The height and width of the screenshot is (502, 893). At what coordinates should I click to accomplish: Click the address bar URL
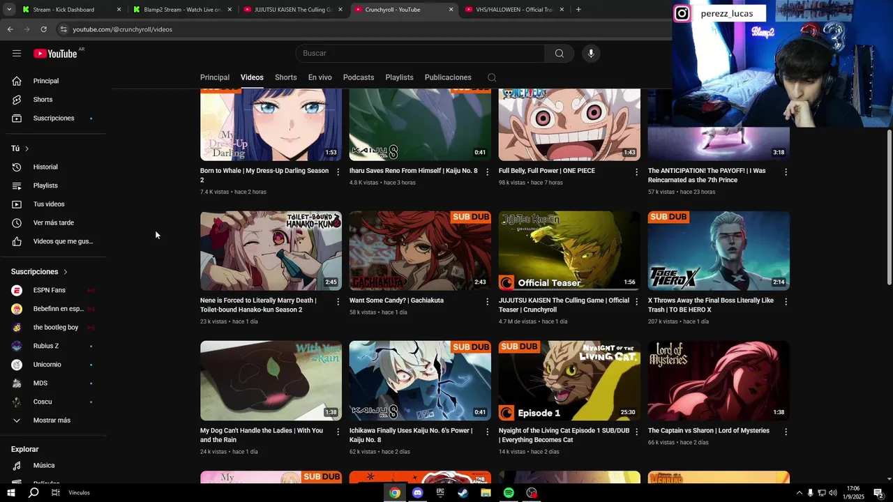[x=123, y=29]
